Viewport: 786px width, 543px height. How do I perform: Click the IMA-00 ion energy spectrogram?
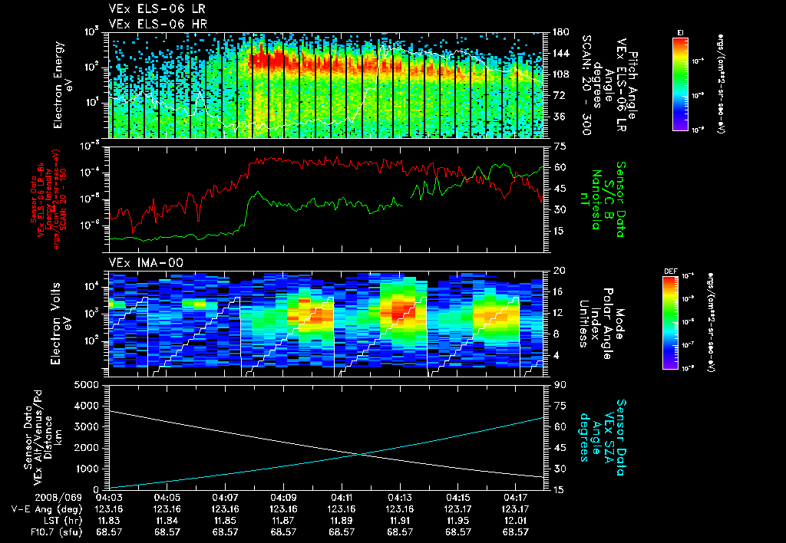click(326, 324)
